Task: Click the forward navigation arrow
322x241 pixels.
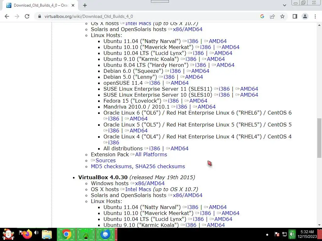Action: pos(17,16)
